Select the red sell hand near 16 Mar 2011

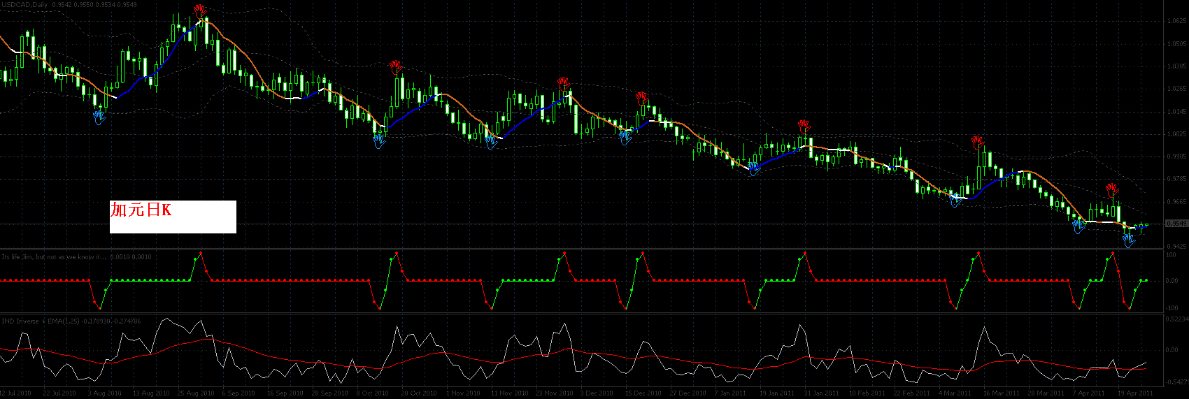pos(978,143)
